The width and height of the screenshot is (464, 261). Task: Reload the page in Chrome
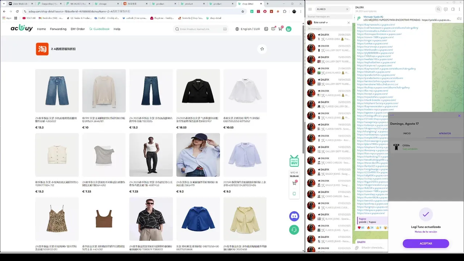(17, 11)
